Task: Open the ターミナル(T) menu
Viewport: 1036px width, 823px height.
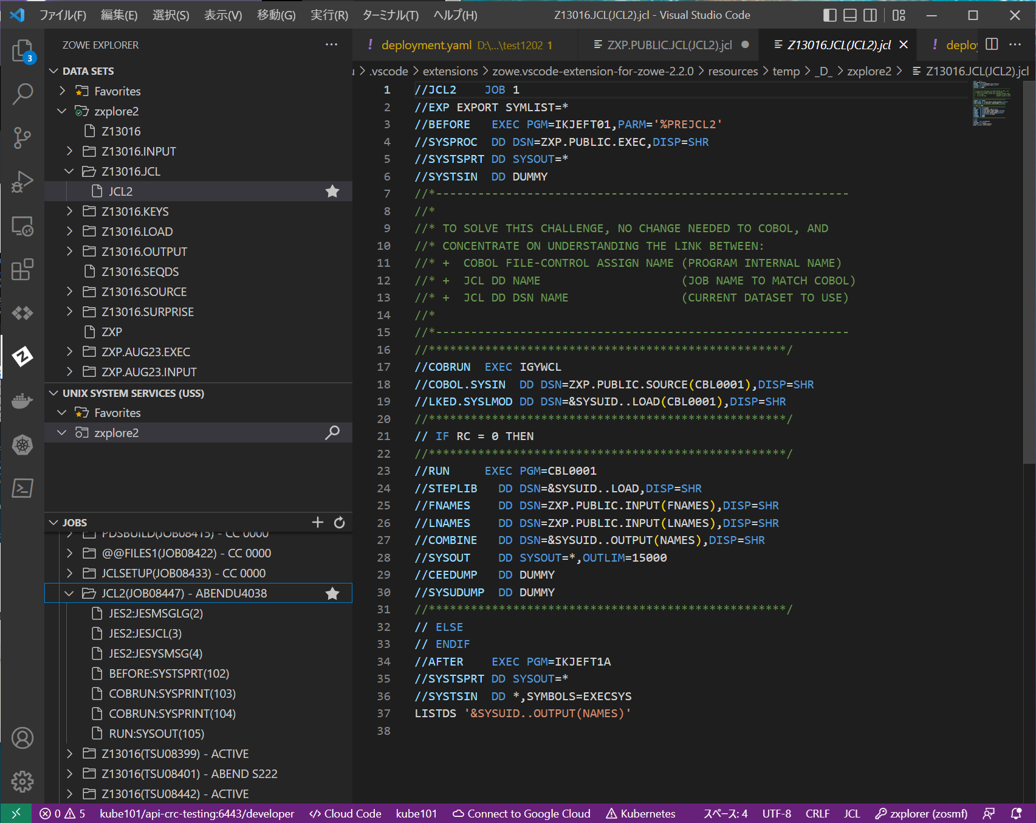Action: (x=390, y=15)
